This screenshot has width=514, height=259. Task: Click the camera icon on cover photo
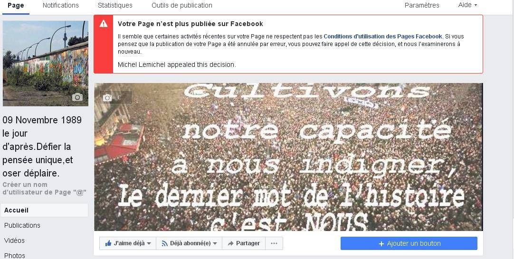pyautogui.click(x=107, y=98)
